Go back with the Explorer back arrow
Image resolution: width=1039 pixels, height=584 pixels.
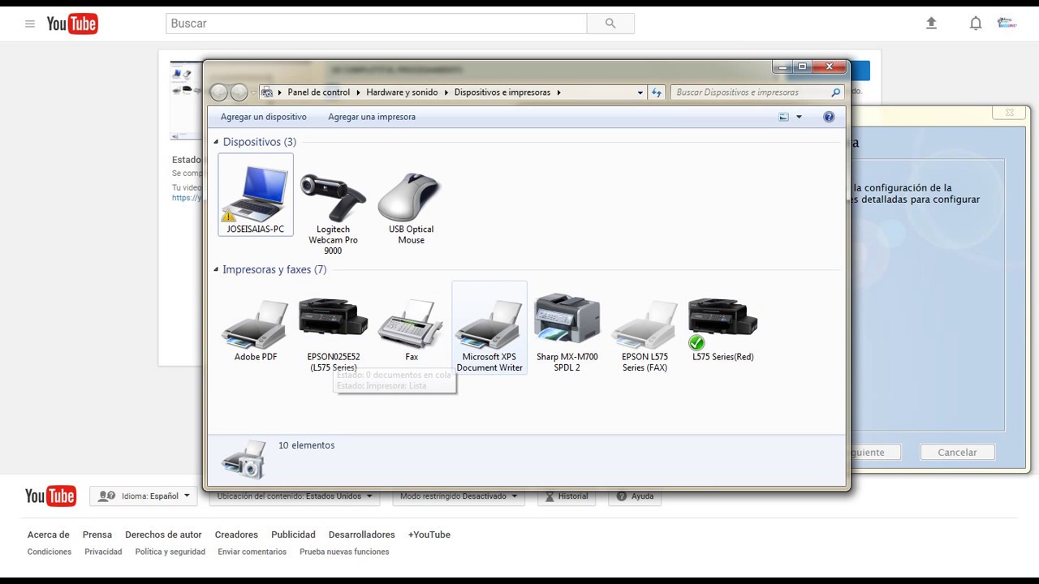(218, 92)
